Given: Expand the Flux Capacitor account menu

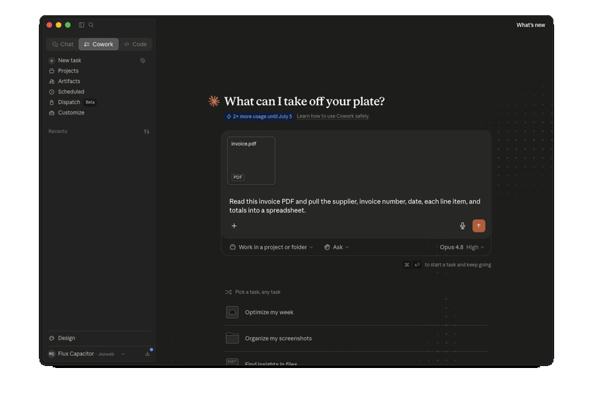Looking at the screenshot, I should [x=87, y=354].
